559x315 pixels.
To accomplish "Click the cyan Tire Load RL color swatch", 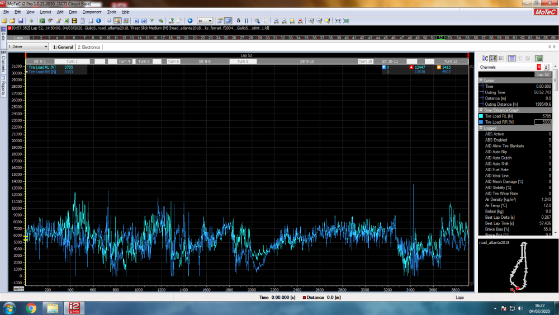I will (x=481, y=116).
